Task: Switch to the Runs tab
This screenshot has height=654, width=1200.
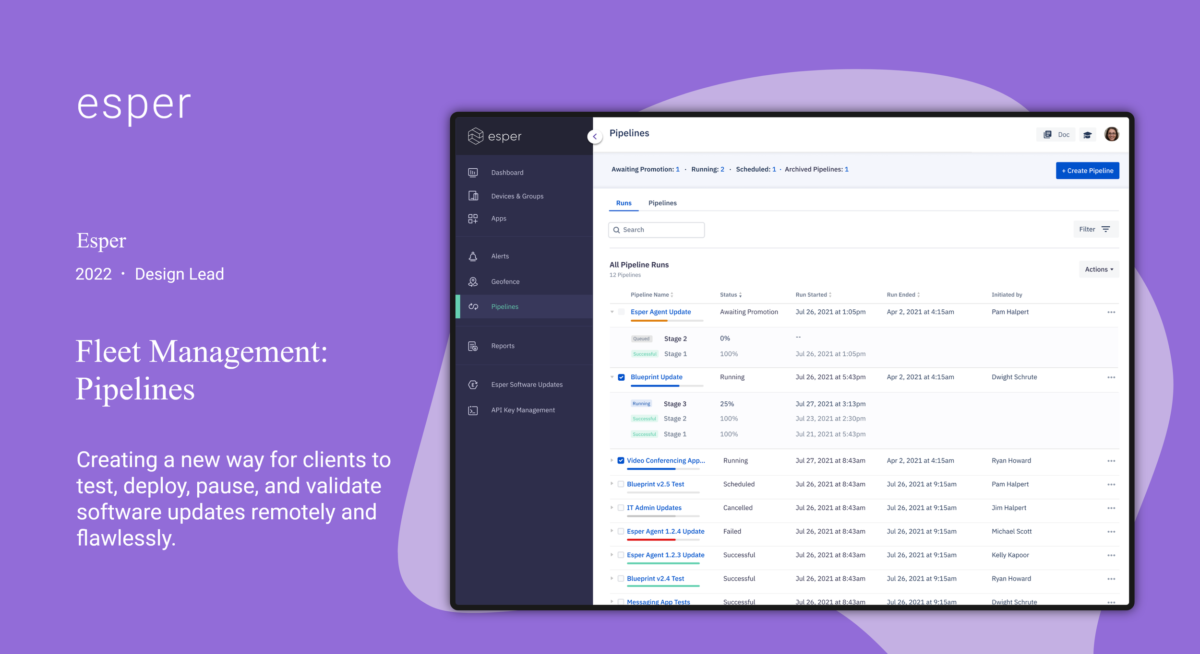Action: tap(624, 203)
